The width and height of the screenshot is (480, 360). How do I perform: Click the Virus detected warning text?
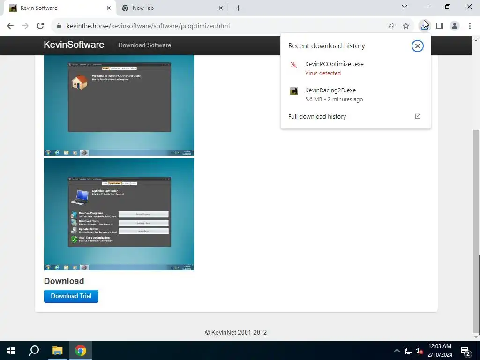(322, 73)
